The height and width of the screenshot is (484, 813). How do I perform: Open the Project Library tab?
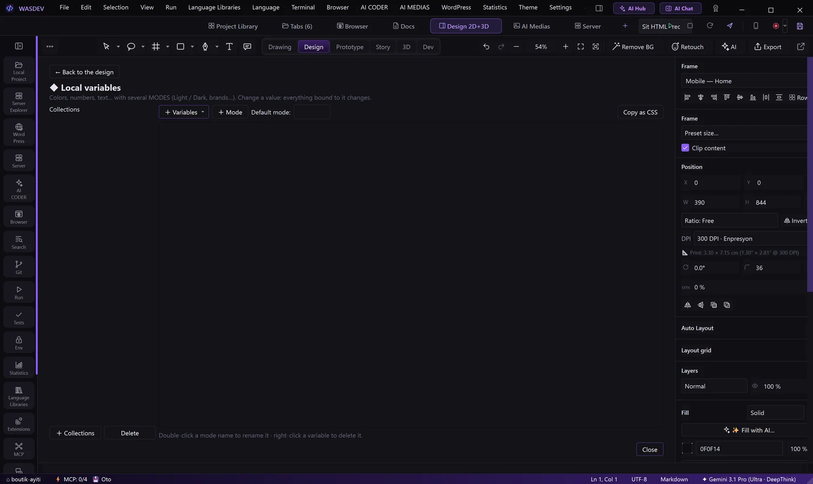click(233, 26)
